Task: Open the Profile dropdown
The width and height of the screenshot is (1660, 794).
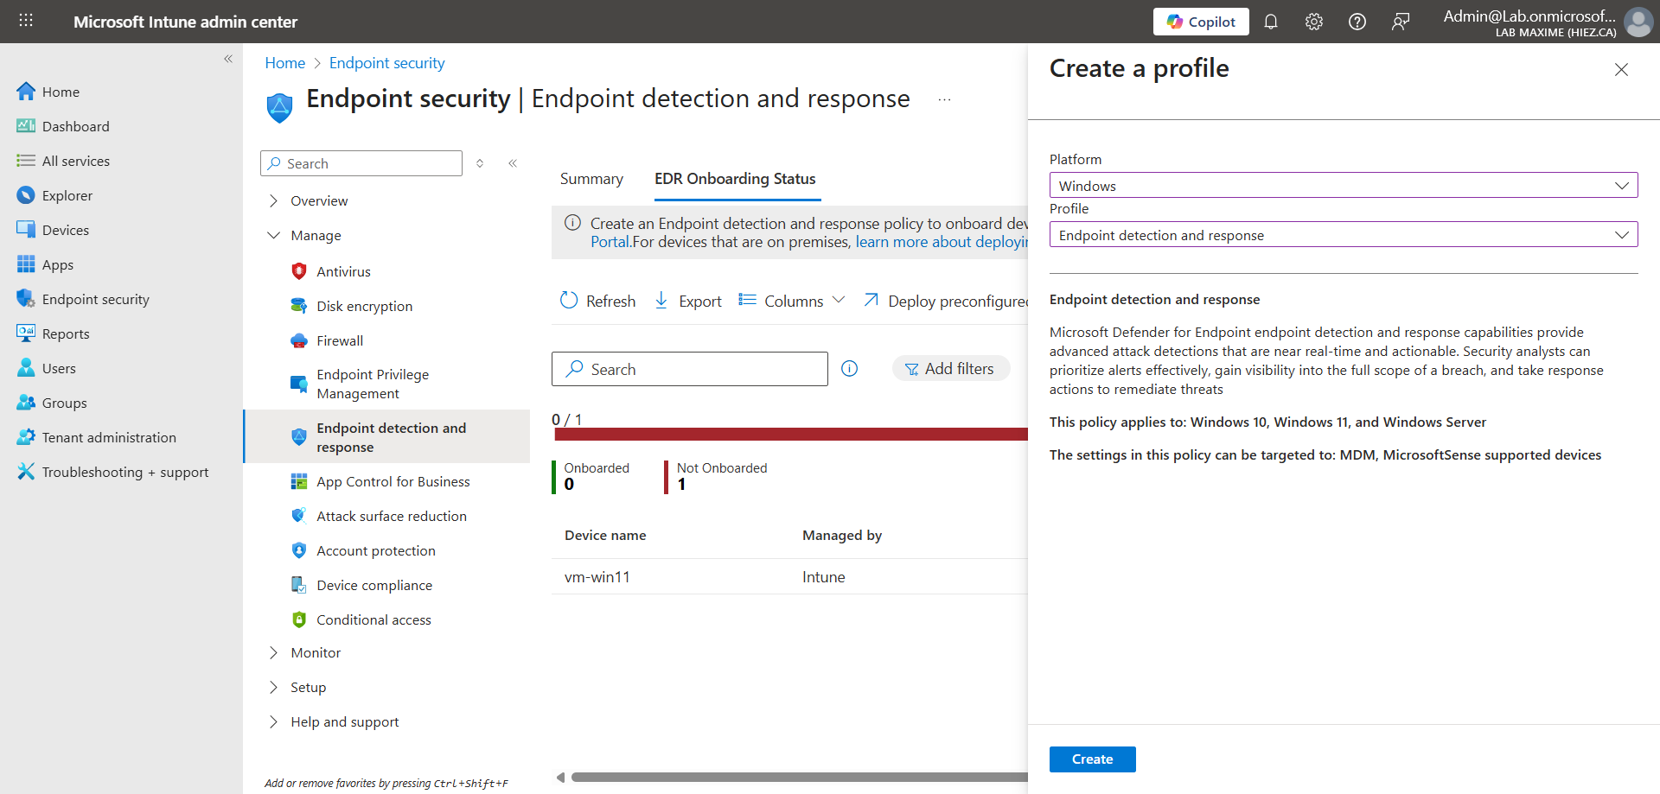Action: [x=1343, y=235]
